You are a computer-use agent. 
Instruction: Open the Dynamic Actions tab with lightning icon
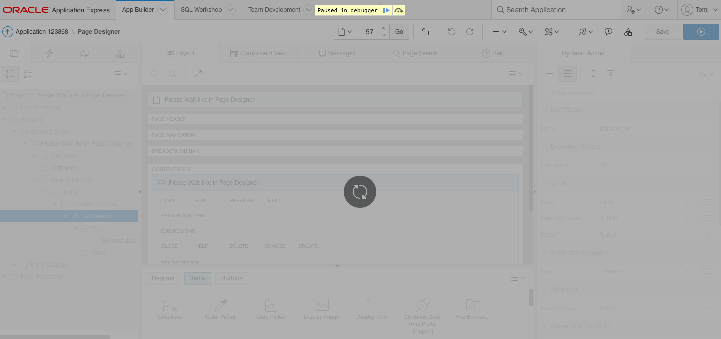[49, 53]
